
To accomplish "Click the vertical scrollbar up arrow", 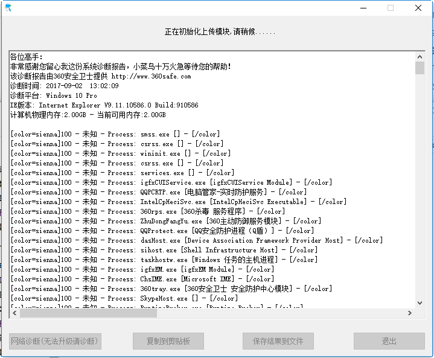I will (x=420, y=56).
